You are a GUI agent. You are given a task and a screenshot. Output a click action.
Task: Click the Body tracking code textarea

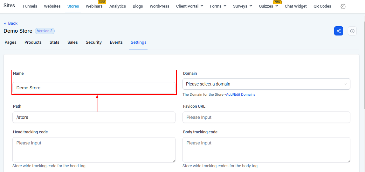pos(266,150)
